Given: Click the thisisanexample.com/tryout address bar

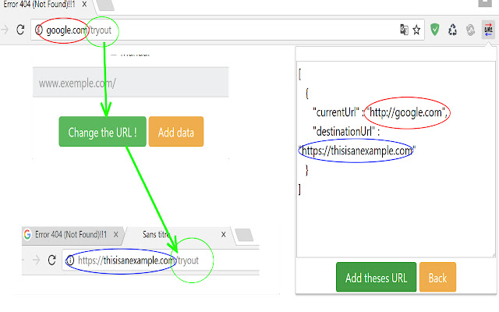Looking at the screenshot, I should [x=161, y=261].
